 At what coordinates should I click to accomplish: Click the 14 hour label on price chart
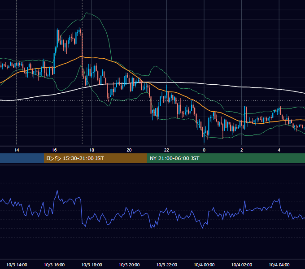(17, 150)
